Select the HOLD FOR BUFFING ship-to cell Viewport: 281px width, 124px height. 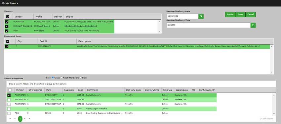point(89,22)
